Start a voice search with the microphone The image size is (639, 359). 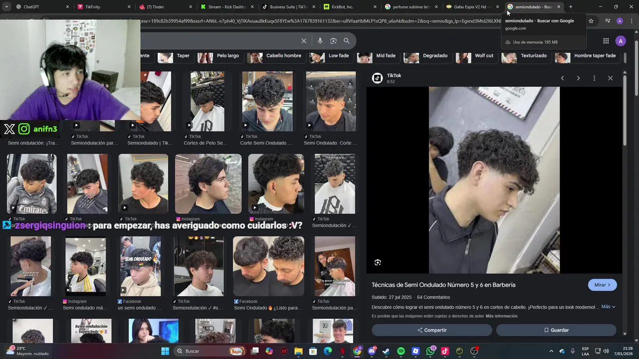(x=320, y=41)
